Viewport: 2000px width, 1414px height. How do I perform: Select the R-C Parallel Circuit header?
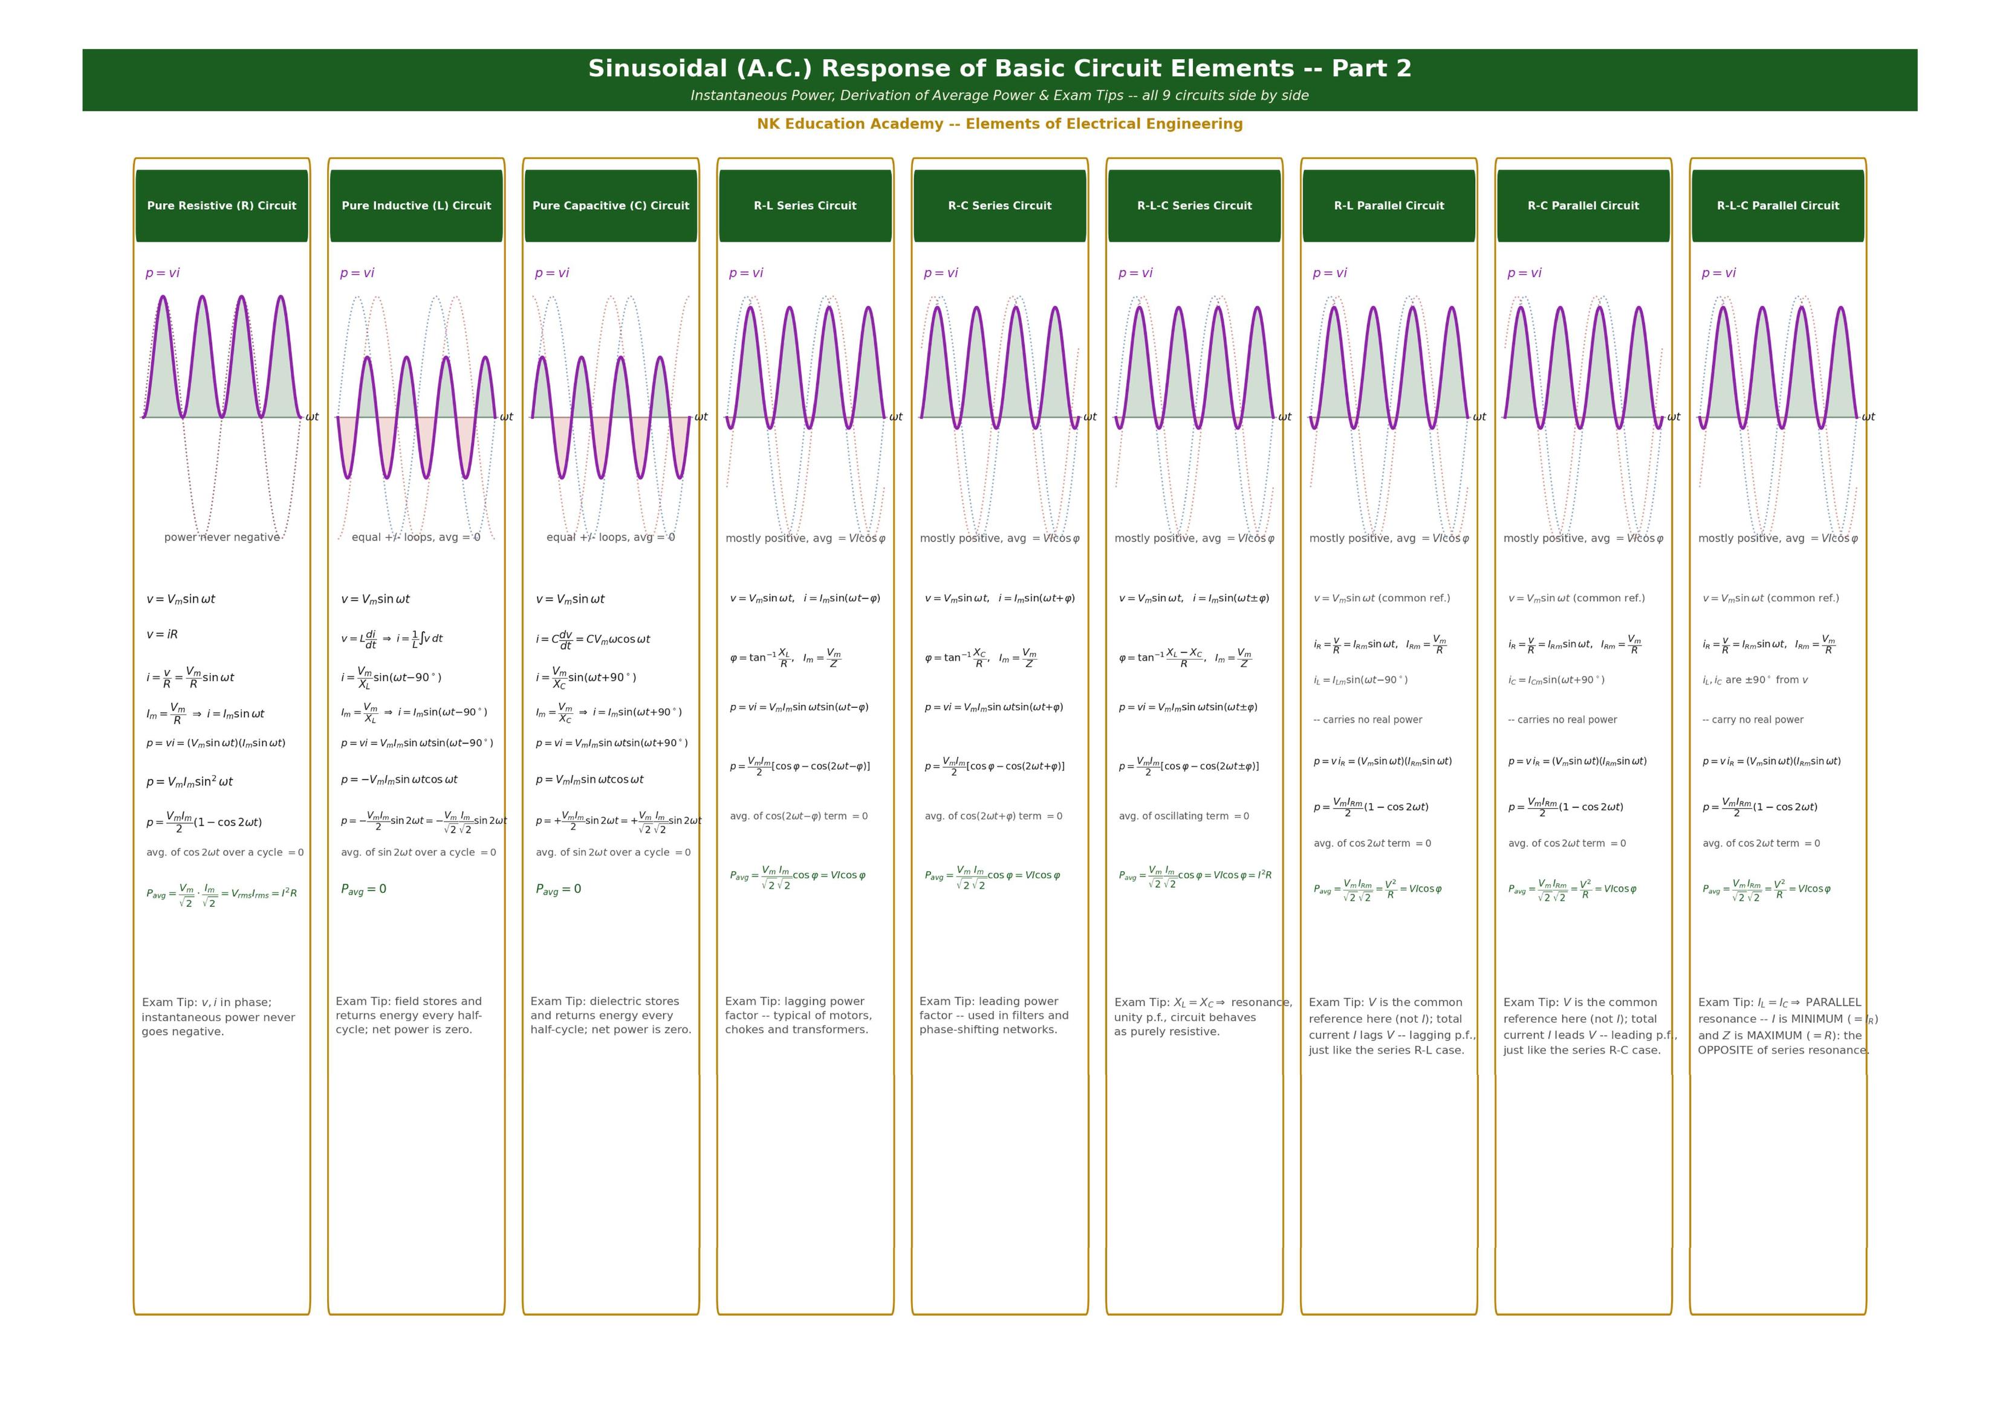[x=1583, y=206]
